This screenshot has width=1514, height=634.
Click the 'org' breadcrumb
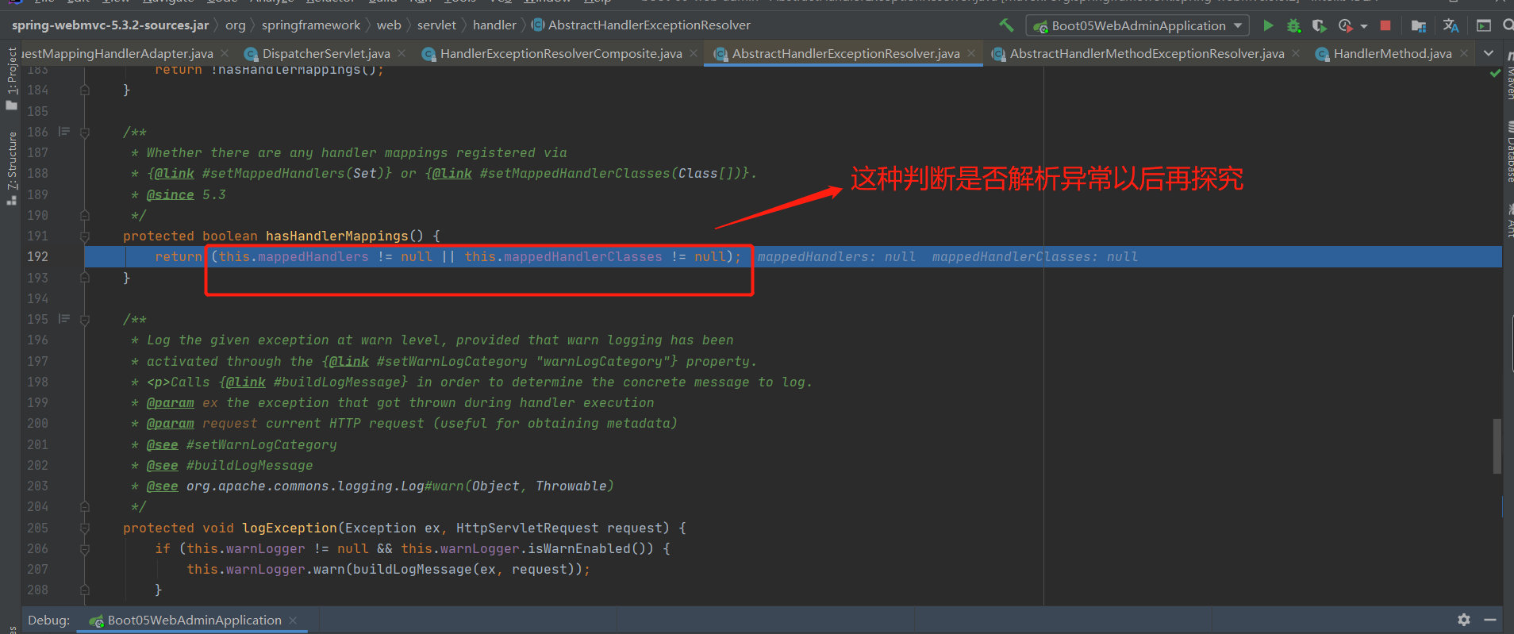[236, 25]
